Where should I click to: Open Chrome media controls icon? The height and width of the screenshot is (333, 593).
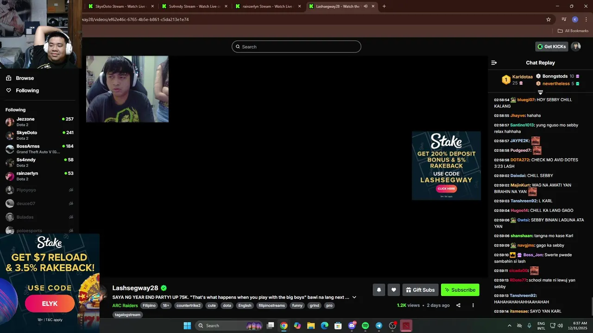(564, 19)
